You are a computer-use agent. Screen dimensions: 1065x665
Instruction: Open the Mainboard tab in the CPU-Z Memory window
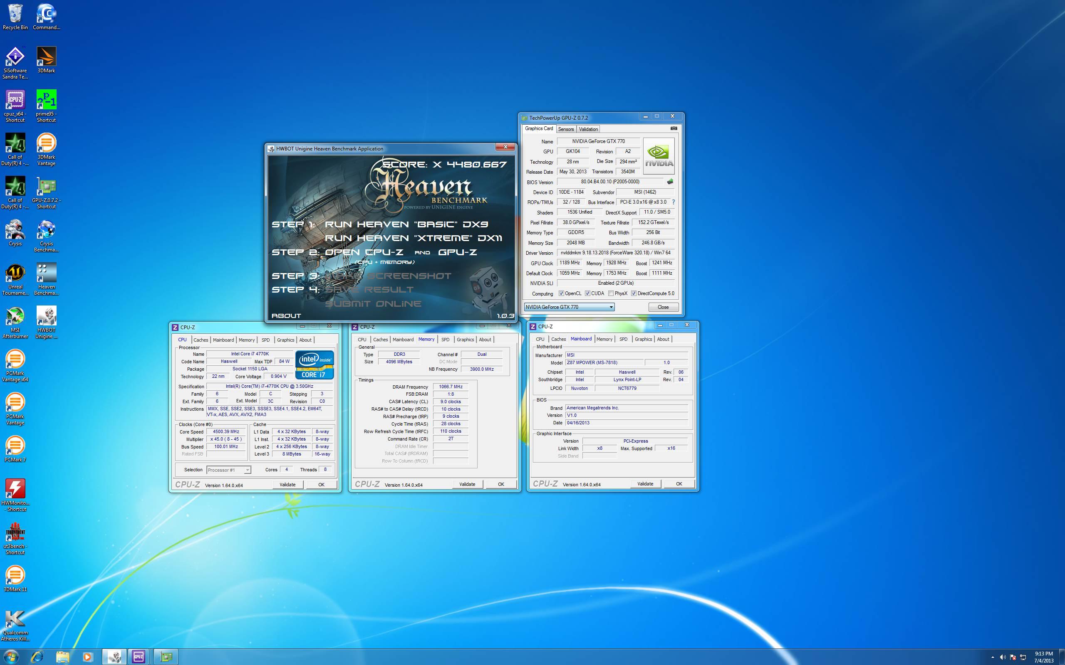[403, 340]
